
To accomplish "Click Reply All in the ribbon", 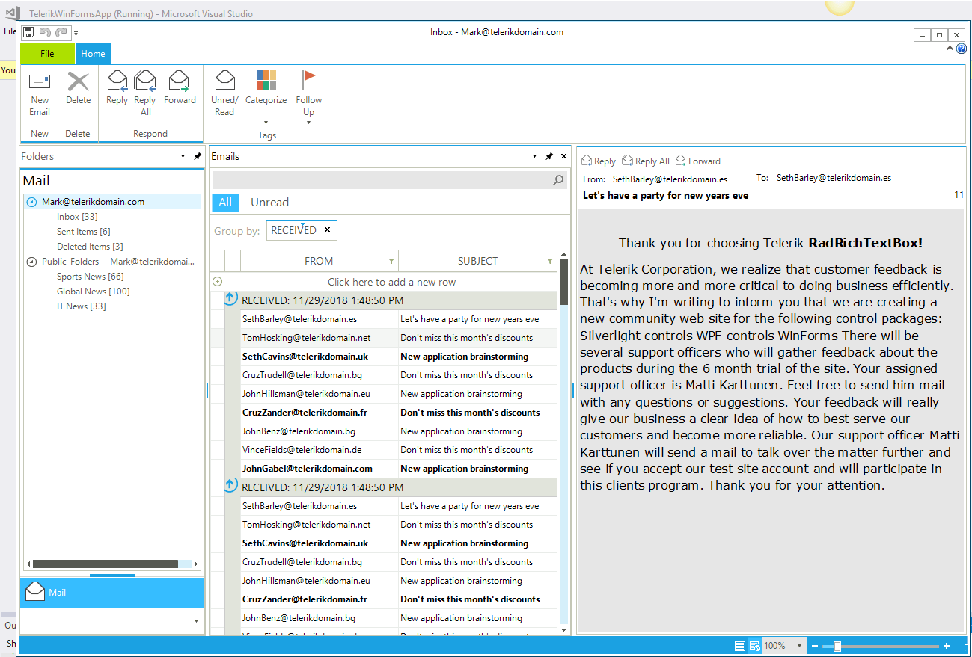I will (x=145, y=95).
